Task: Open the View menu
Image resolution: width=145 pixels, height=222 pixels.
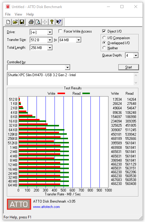Action: pyautogui.click(x=18, y=14)
